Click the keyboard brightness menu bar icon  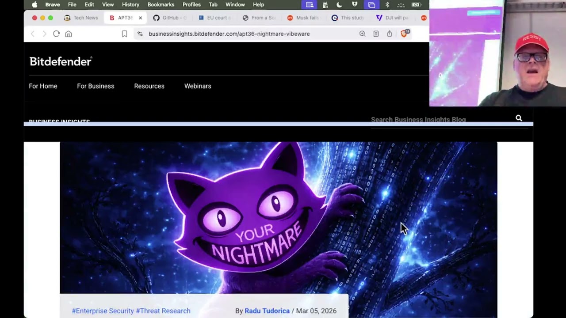[x=401, y=5]
